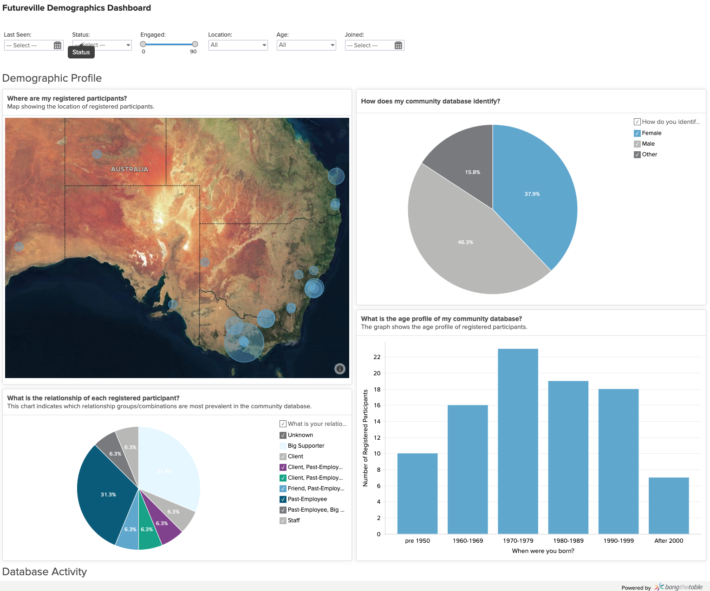The width and height of the screenshot is (710, 591).
Task: Open the Last Seen calendar icon
Action: point(58,45)
